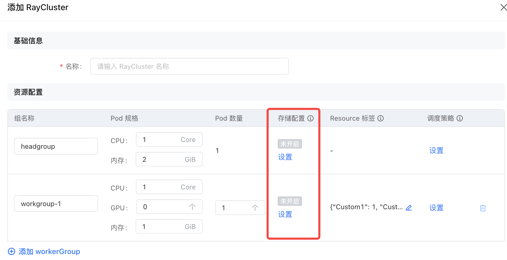Edit the headgroup group name field
This screenshot has height=260, width=507.
pyautogui.click(x=56, y=146)
